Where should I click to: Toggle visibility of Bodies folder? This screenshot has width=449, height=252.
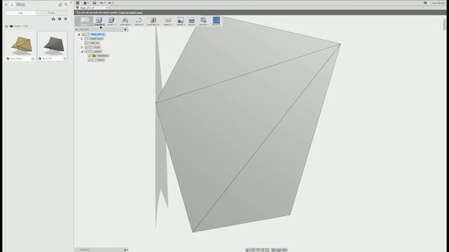tap(86, 51)
